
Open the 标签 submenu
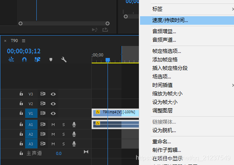point(187,9)
